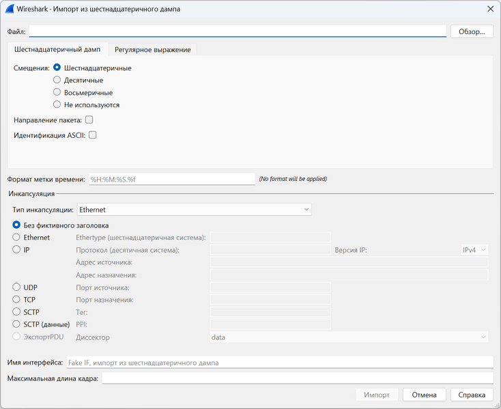Switch to Регулярное выражение tab
This screenshot has width=501, height=409.
point(153,50)
